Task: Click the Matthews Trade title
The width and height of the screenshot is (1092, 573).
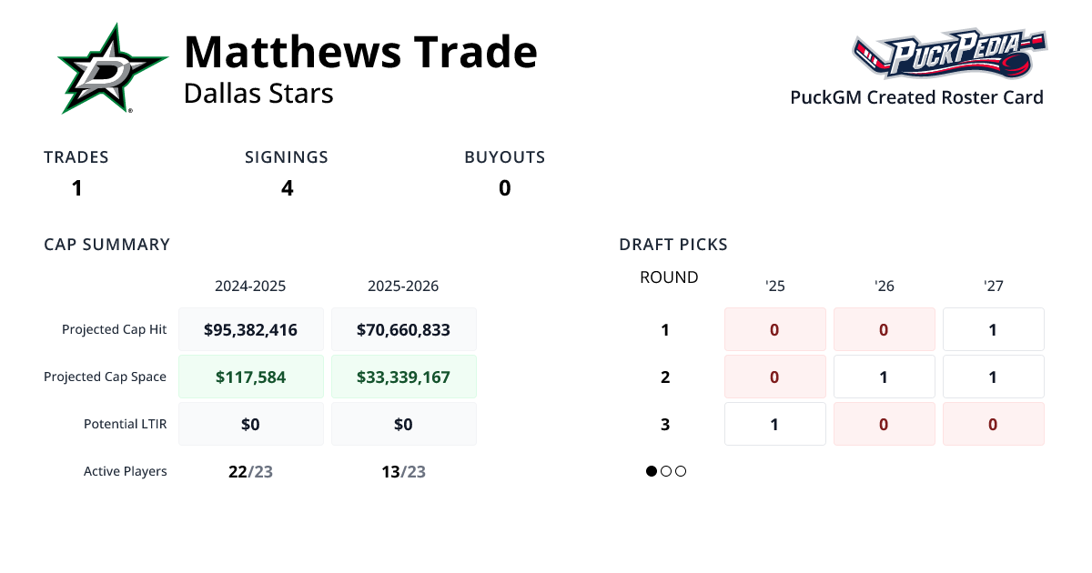Action: coord(360,52)
